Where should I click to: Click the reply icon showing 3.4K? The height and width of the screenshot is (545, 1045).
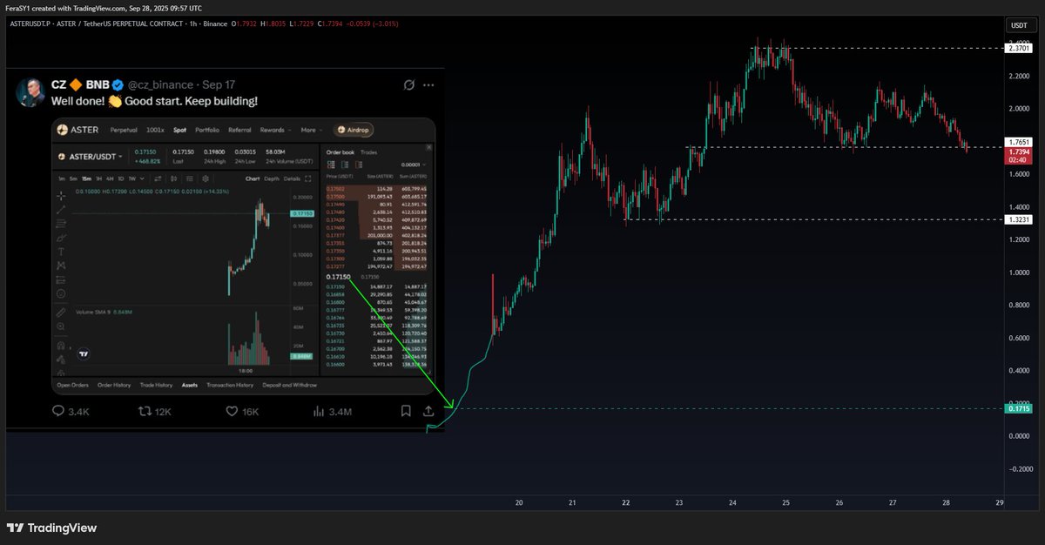click(59, 410)
